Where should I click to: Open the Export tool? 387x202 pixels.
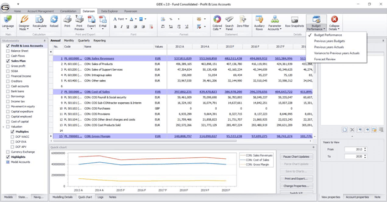pos(91,19)
